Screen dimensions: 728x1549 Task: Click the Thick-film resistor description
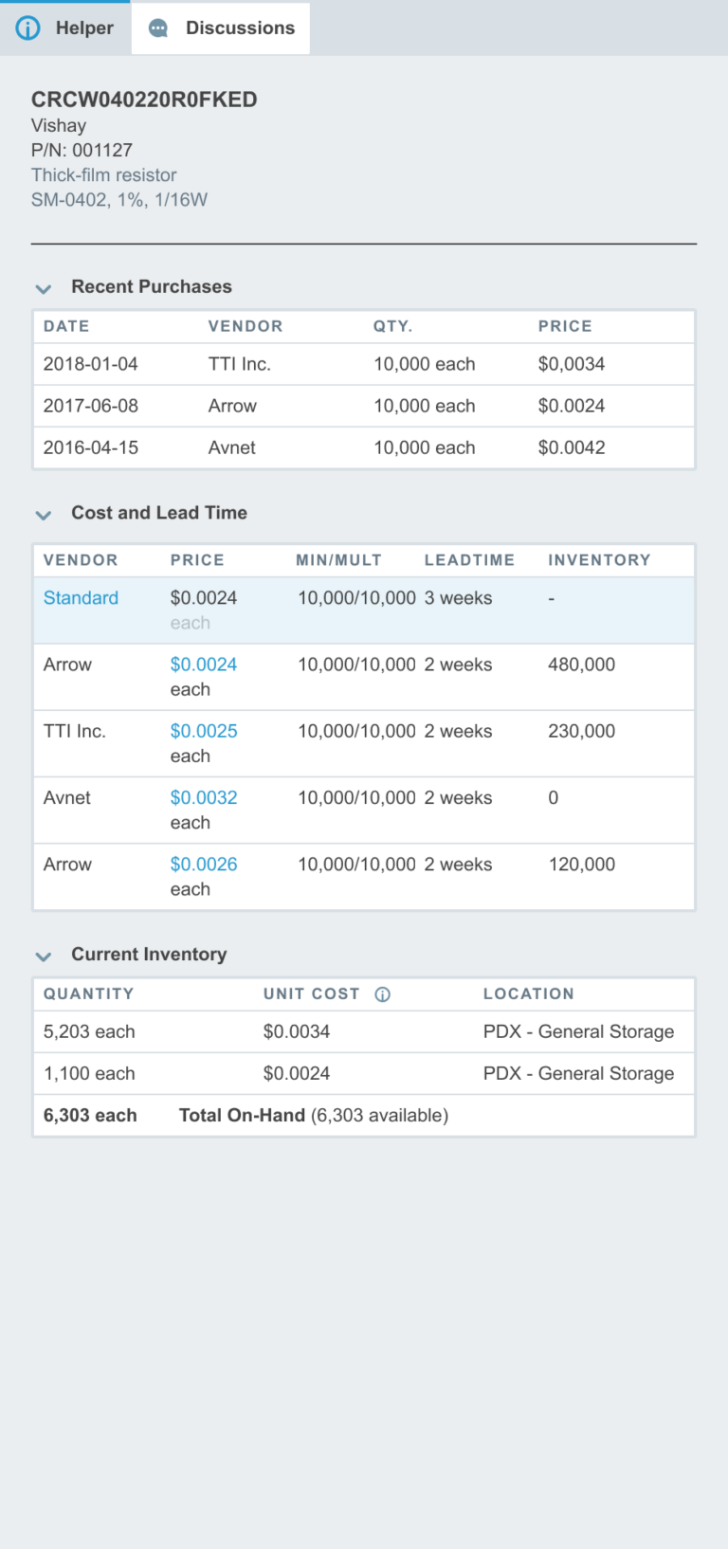tap(104, 174)
